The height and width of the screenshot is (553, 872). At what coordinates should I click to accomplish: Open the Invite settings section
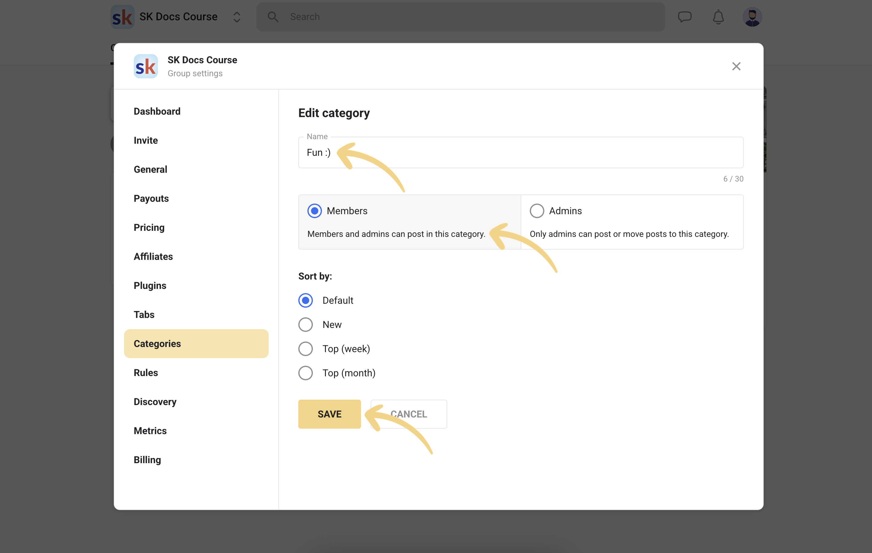pos(196,140)
